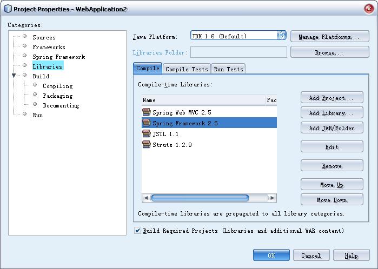The width and height of the screenshot is (378, 269).
Task: Click the scrollbar right arrow in libraries list
Action: coord(272,198)
